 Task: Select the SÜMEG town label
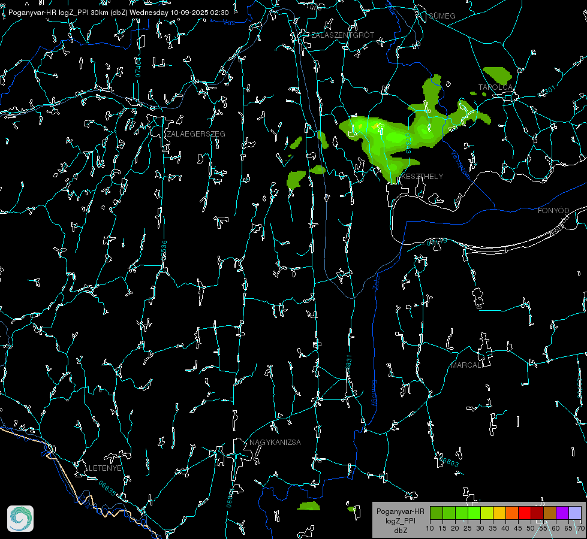click(x=442, y=16)
